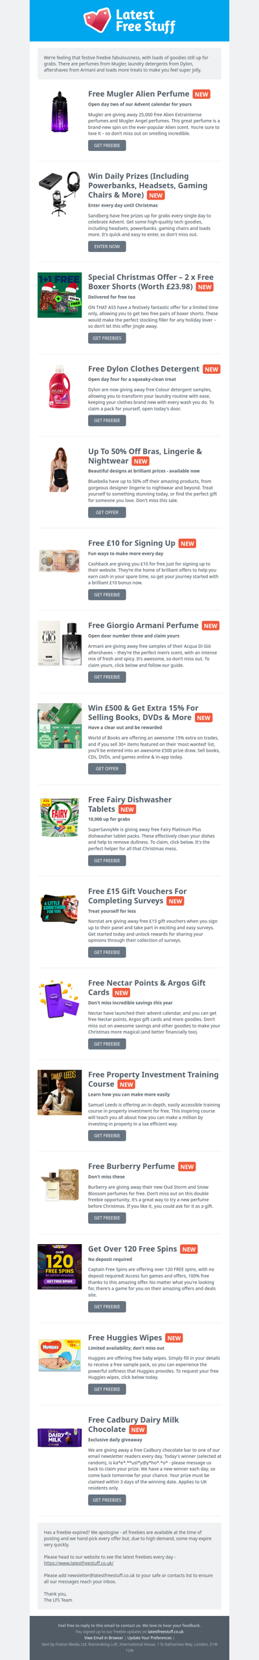
Task: Click GET OFFER under Bras, Lingerie & Nightwear
Action: [x=107, y=513]
